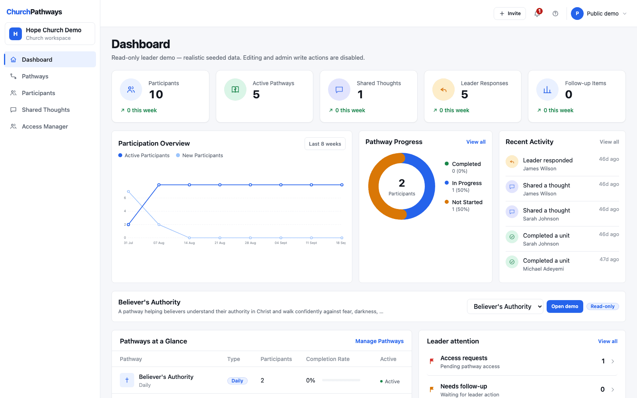The width and height of the screenshot is (637, 398).
Task: Click the orange flag icon for Needs follow-up
Action: click(432, 390)
